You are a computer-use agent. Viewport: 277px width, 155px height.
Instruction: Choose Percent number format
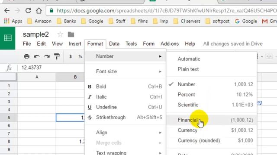(x=212, y=95)
